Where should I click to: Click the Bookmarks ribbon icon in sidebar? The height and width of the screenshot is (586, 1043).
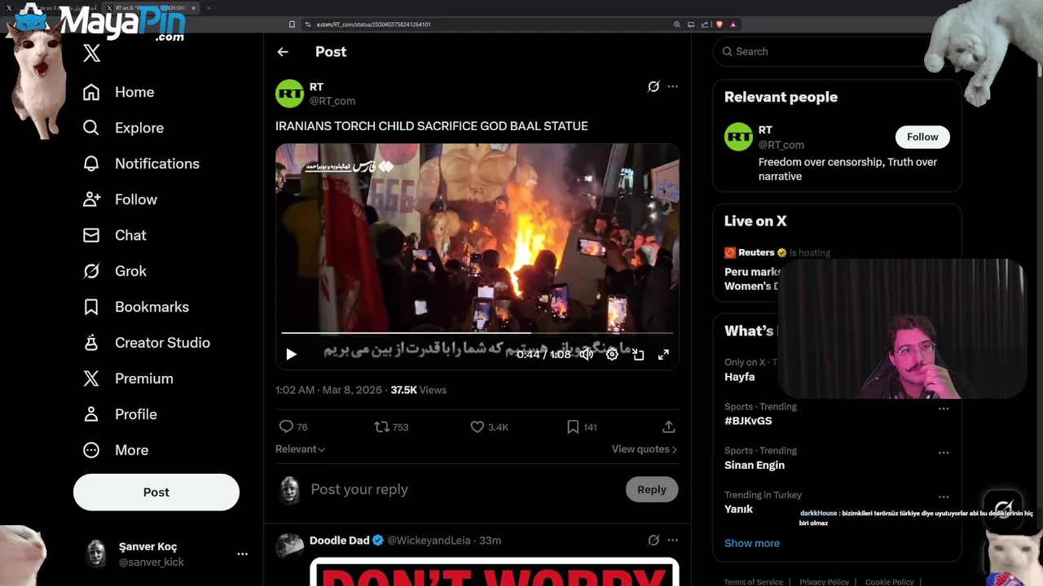(91, 307)
